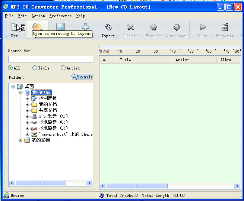The height and width of the screenshot is (201, 244).
Task: Select the 我的电脑 tree item
Action: [41, 93]
